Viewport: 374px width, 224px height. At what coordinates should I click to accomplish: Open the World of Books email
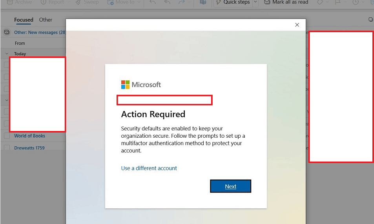(x=29, y=136)
